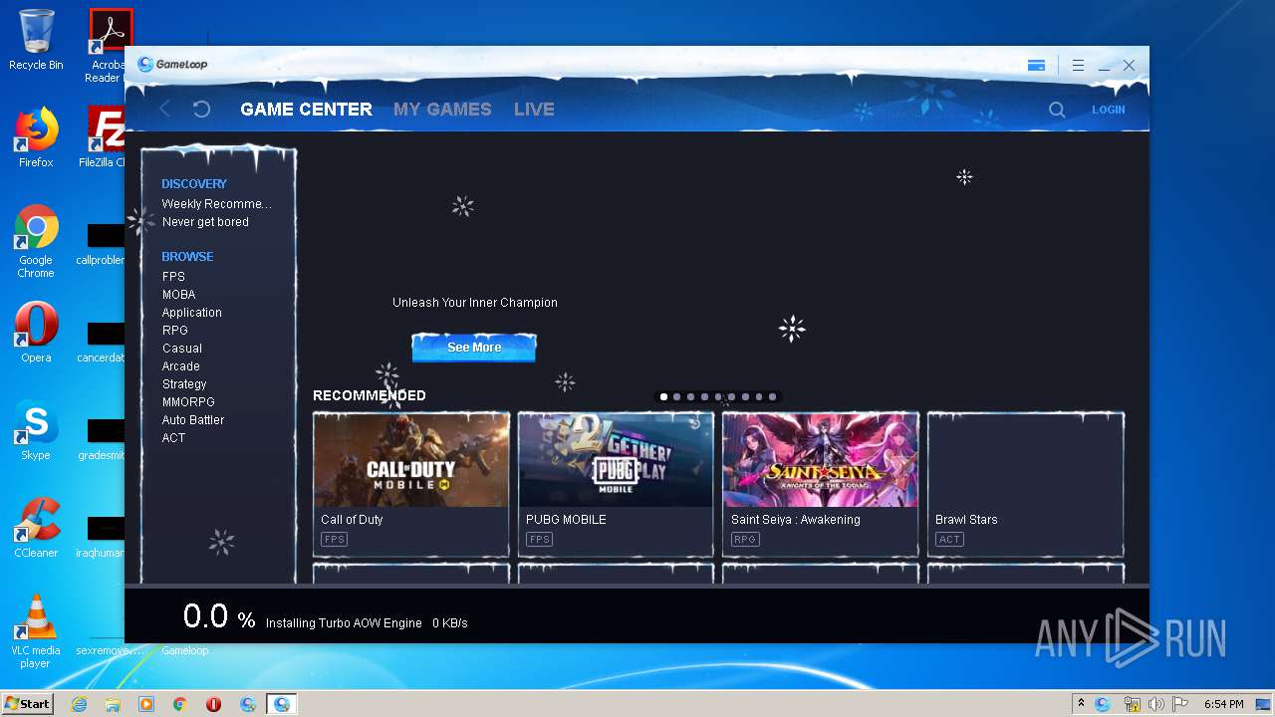This screenshot has height=717, width=1275.
Task: Open the mini-window card icon in title bar
Action: pos(1036,66)
